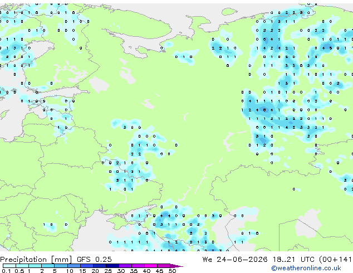Click the legend label '45'

159,271
